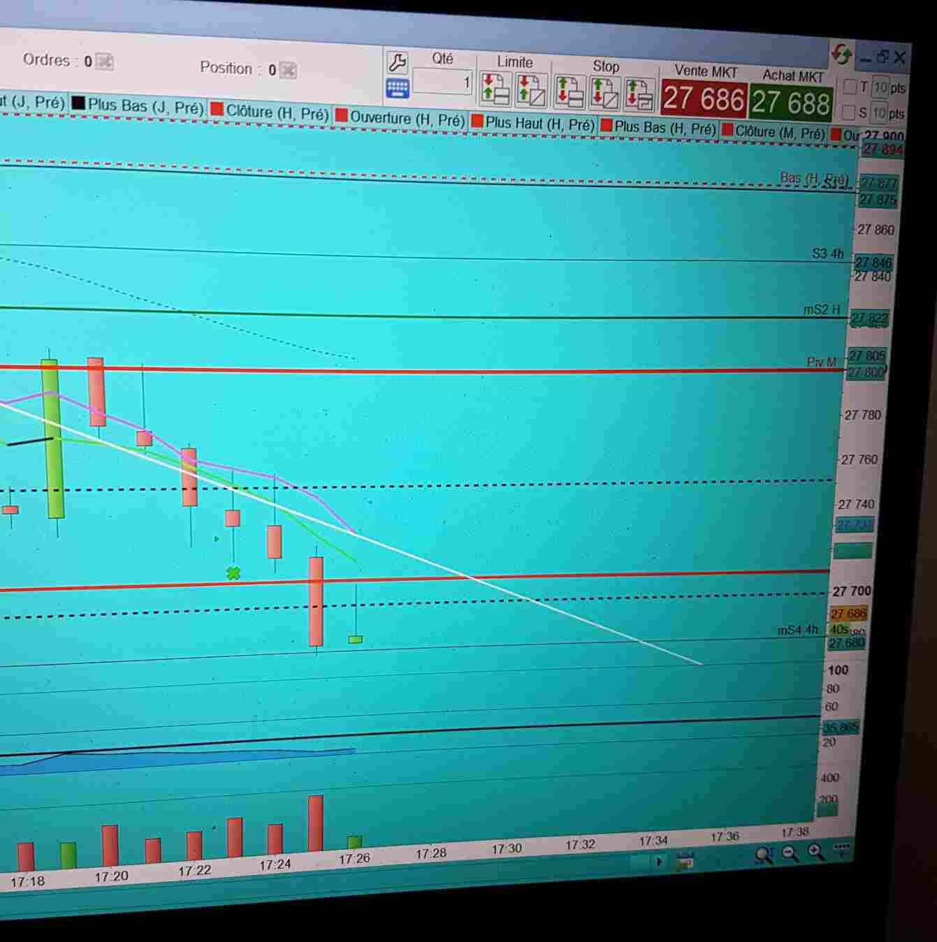Image resolution: width=937 pixels, height=942 pixels.
Task: Open the dotted options icon beside zoom tools
Action: tap(842, 848)
